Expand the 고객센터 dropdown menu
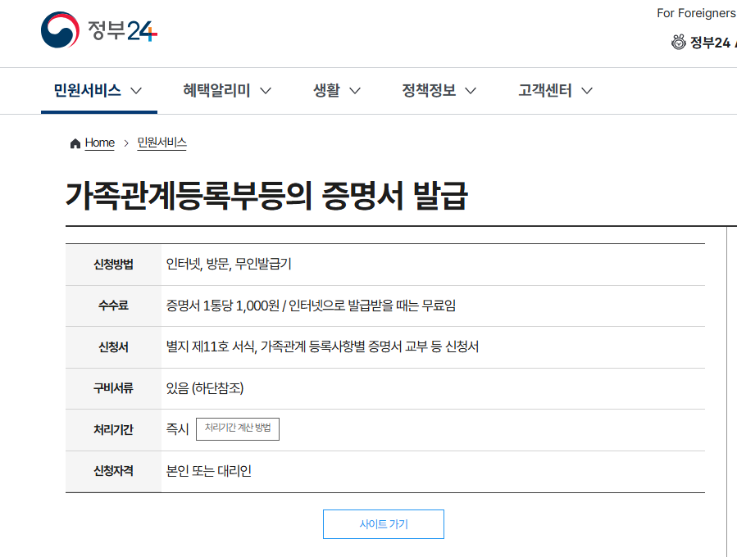The height and width of the screenshot is (557, 737). (x=586, y=91)
